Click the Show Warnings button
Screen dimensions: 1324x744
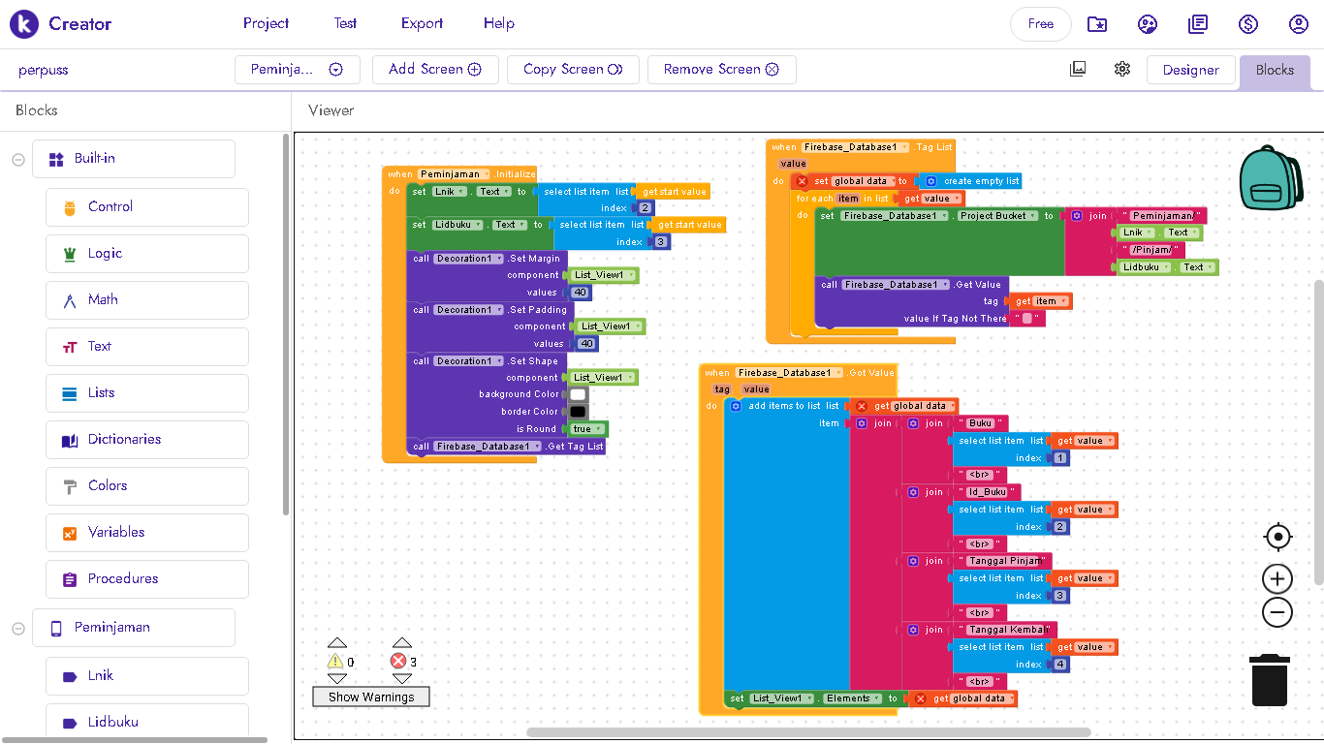[370, 697]
